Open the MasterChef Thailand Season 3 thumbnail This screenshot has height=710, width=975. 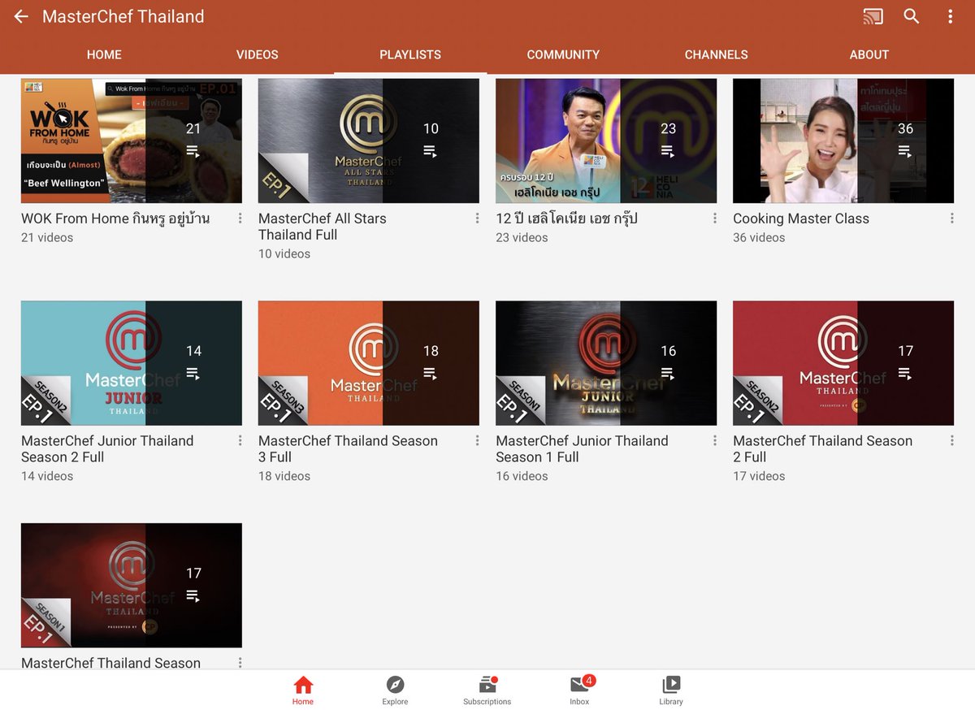coord(369,363)
